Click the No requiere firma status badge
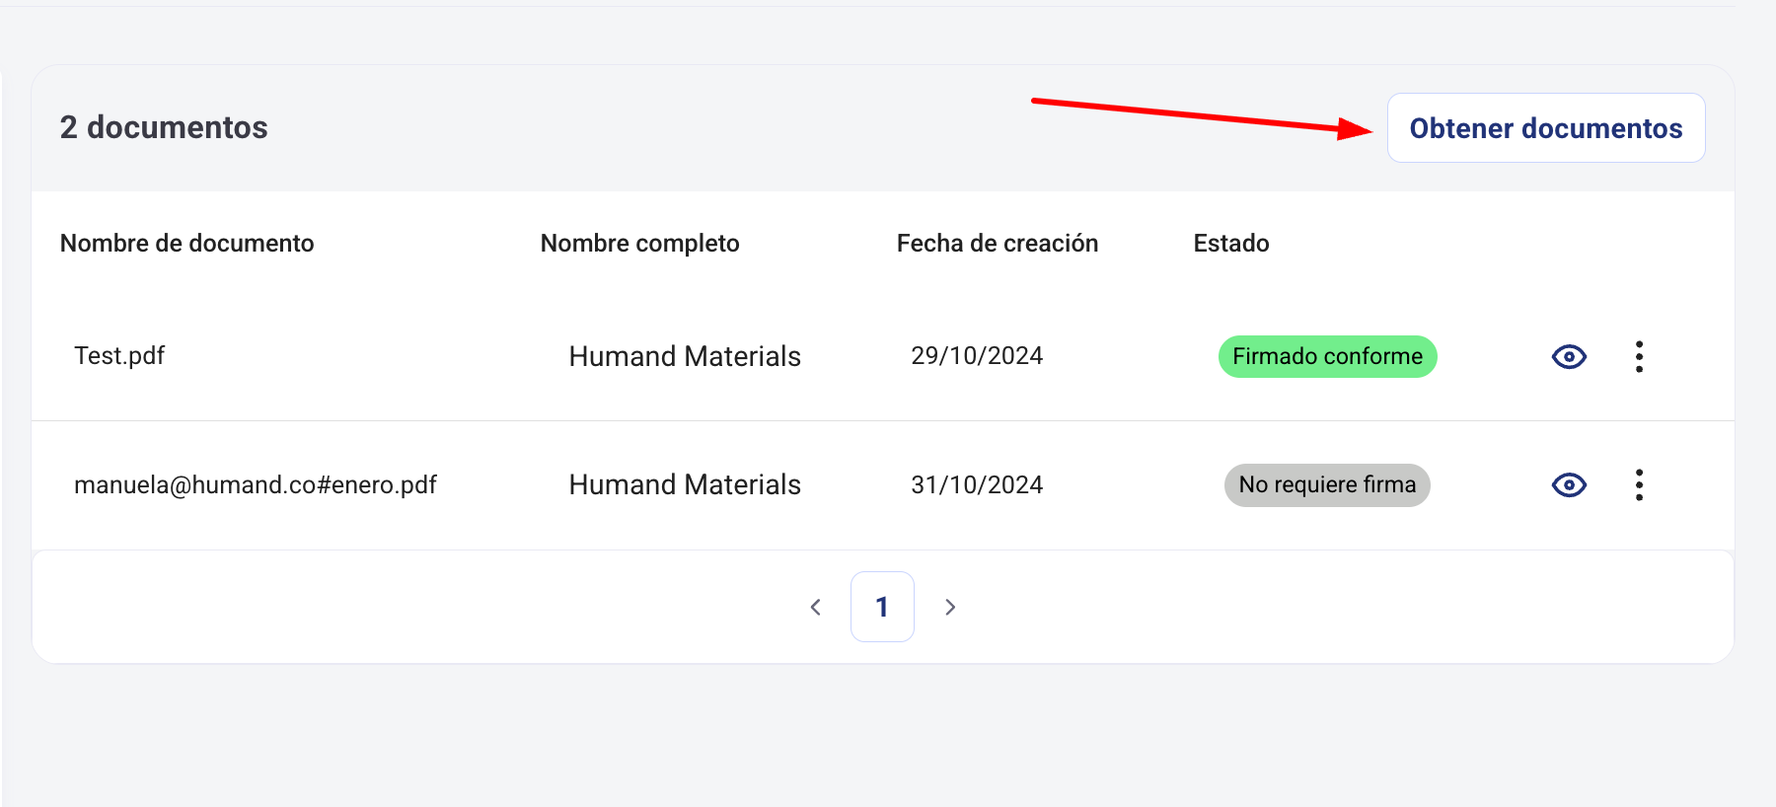The height and width of the screenshot is (807, 1776). [x=1327, y=484]
